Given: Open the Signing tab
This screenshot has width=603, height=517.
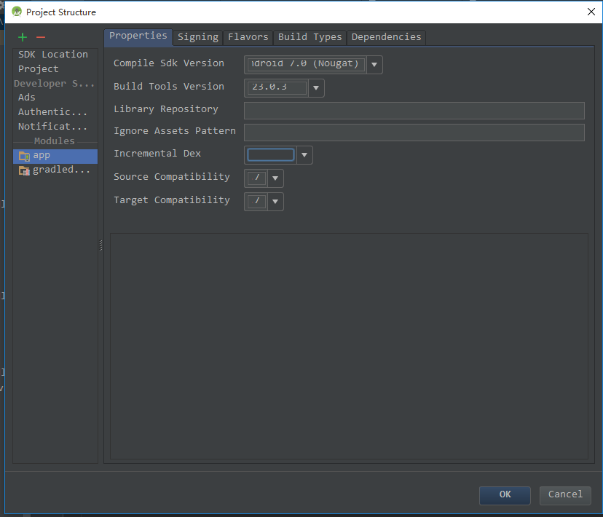Looking at the screenshot, I should (197, 38).
